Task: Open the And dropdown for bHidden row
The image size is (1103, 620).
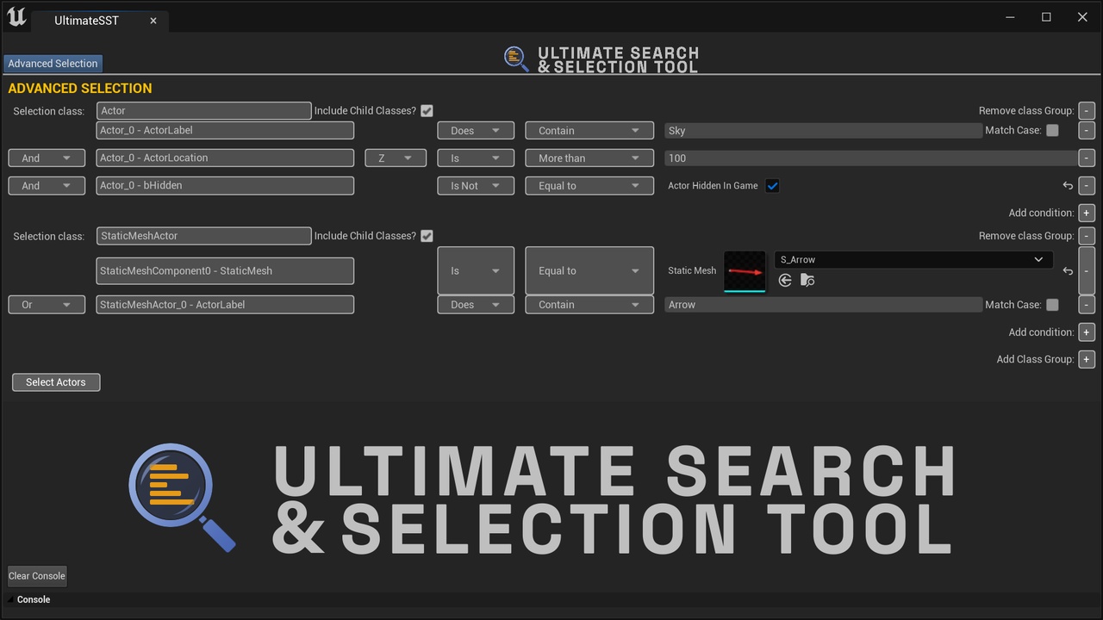Action: [x=47, y=185]
